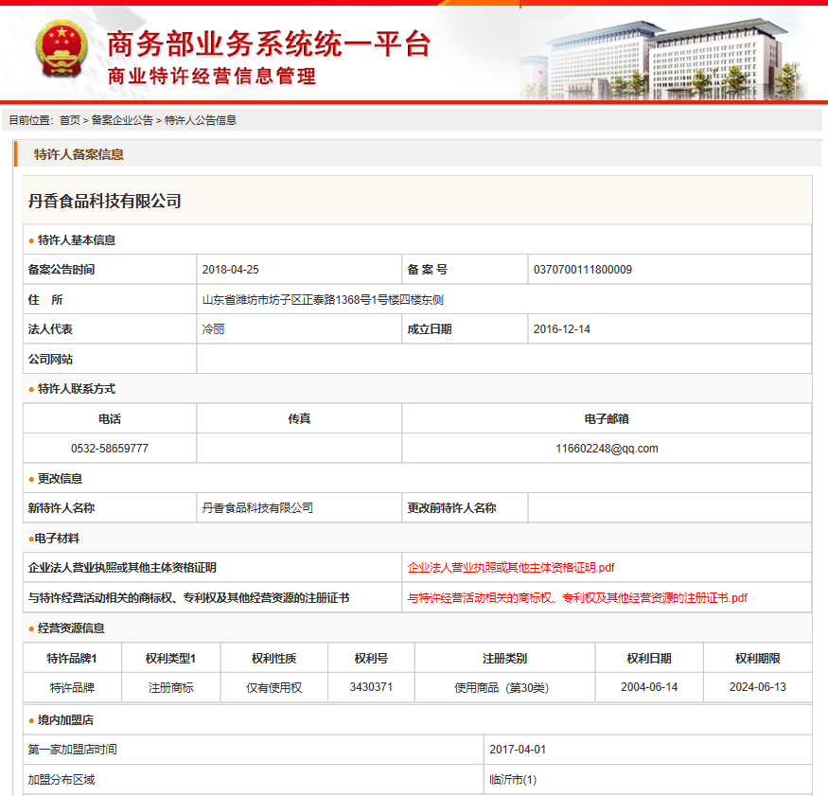Click the 电话 column header
828x796 pixels.
click(x=110, y=419)
